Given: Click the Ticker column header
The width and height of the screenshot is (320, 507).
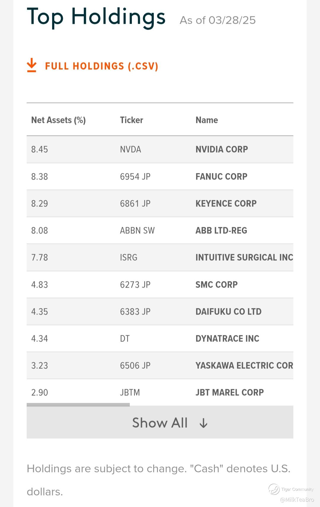Looking at the screenshot, I should tap(131, 120).
